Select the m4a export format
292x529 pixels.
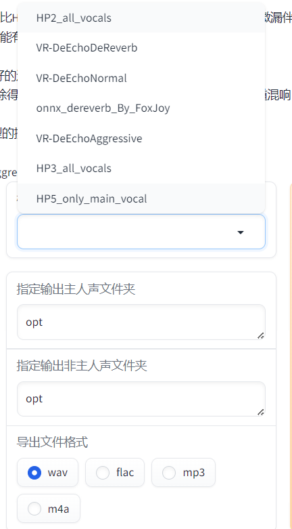[x=49, y=509]
